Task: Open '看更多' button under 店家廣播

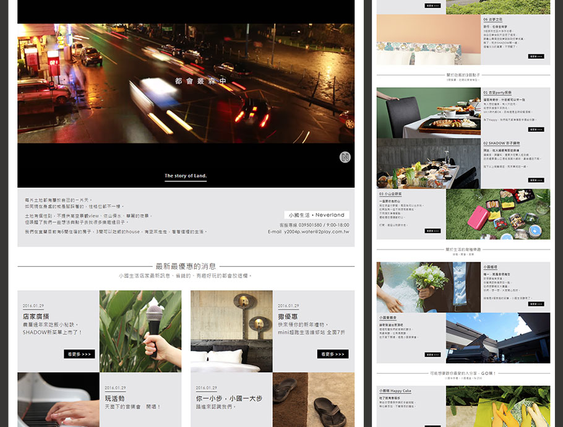Action: (79, 354)
